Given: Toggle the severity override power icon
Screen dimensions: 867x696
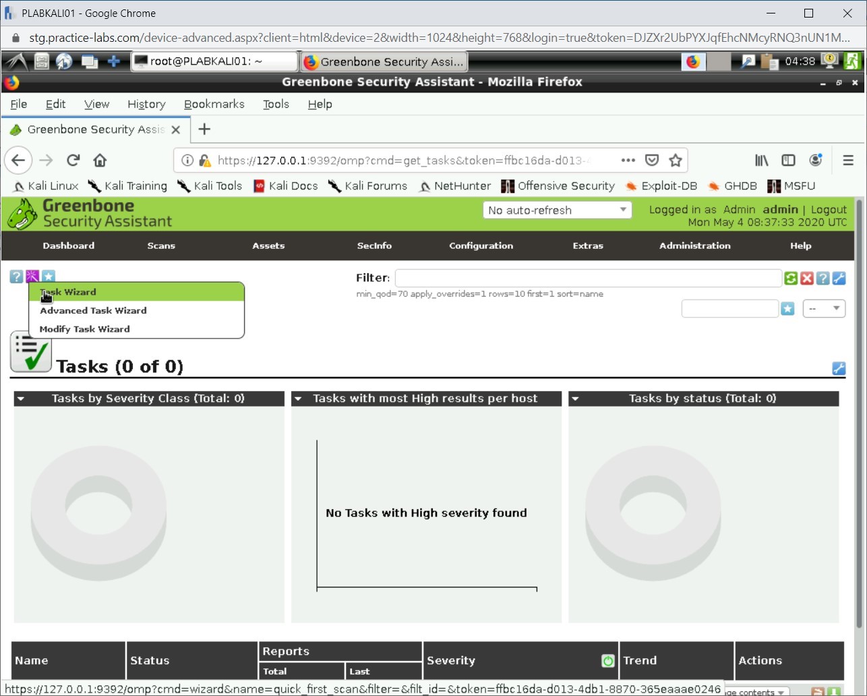Looking at the screenshot, I should (x=607, y=661).
